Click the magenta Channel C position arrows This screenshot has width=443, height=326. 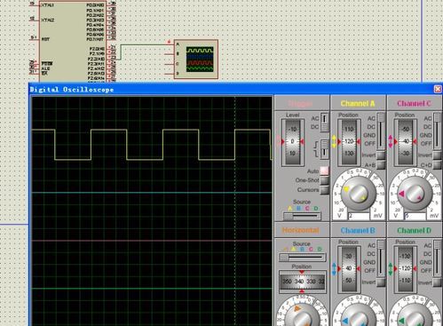(x=391, y=141)
